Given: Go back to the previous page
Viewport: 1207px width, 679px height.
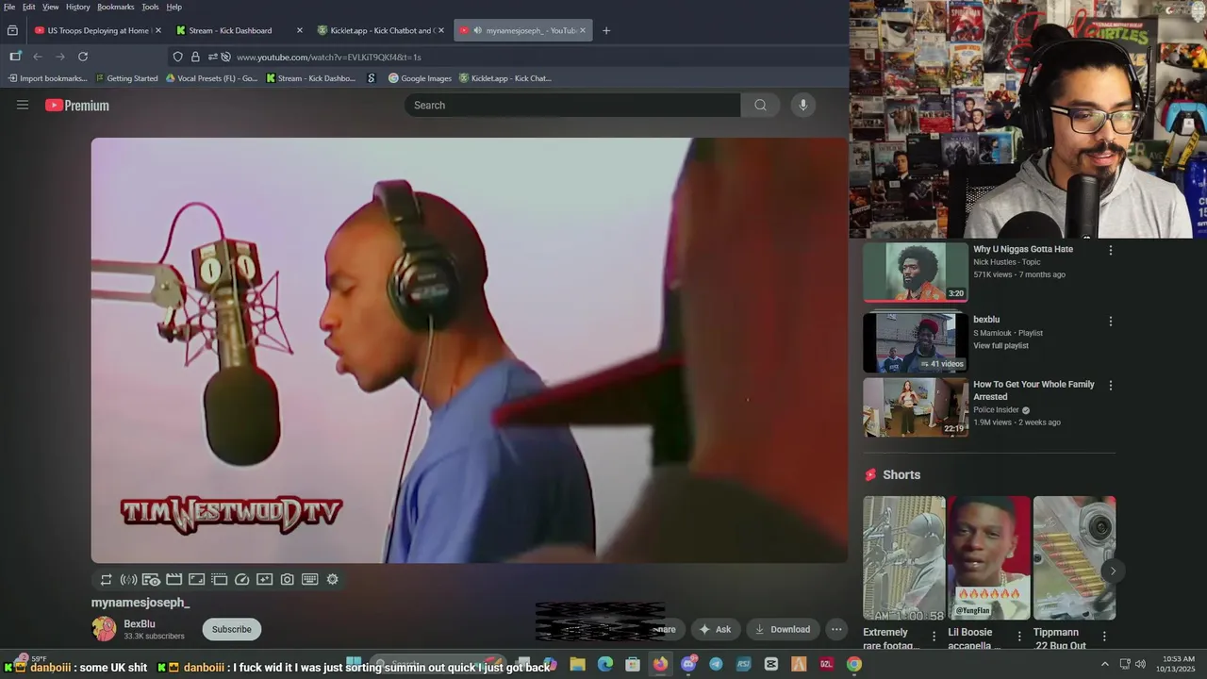Looking at the screenshot, I should coord(38,57).
